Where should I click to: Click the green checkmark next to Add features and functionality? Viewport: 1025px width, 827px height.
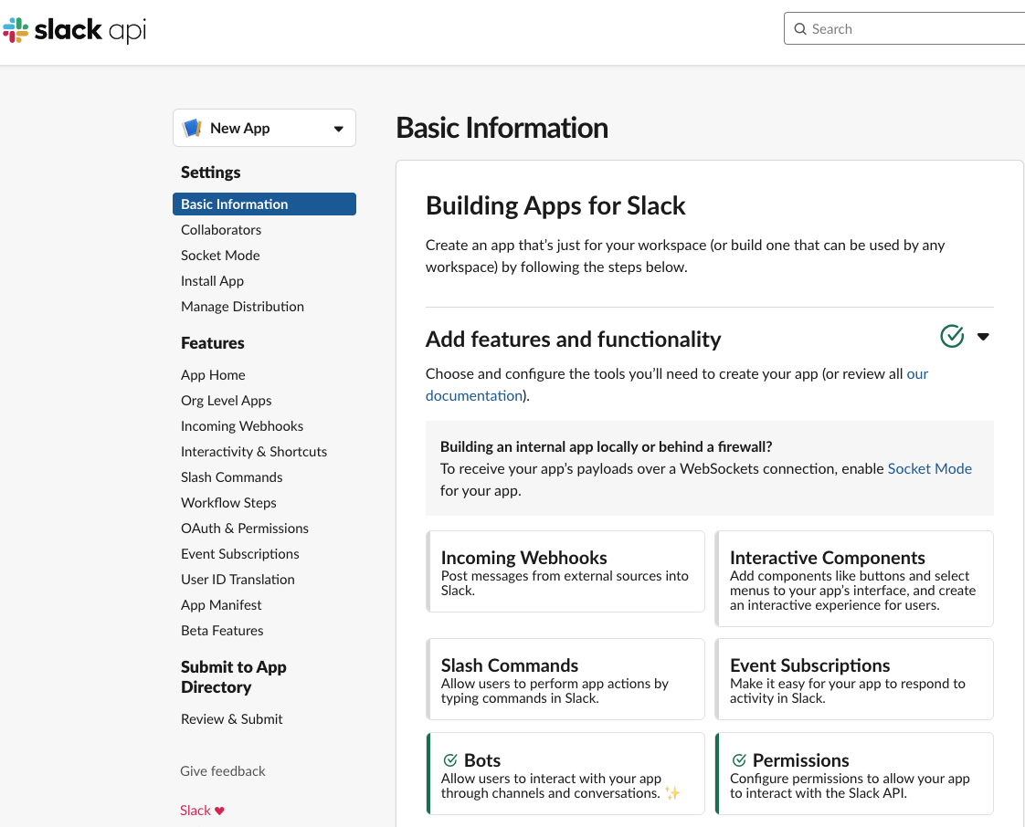(951, 336)
